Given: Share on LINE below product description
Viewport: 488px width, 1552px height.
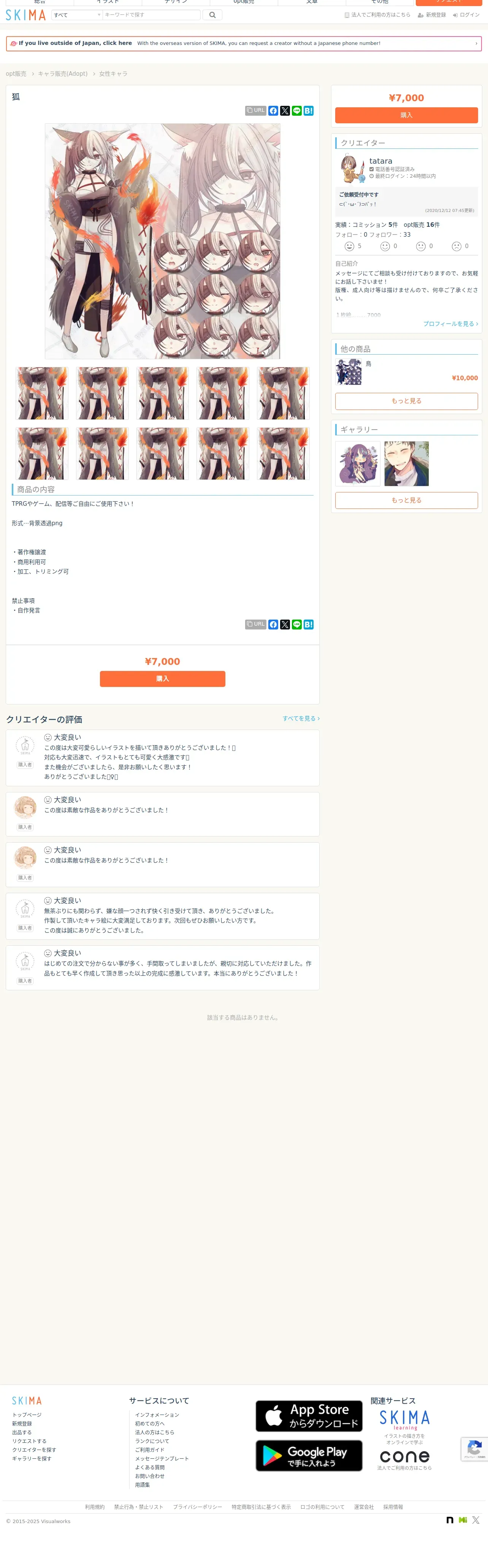Looking at the screenshot, I should click(297, 625).
